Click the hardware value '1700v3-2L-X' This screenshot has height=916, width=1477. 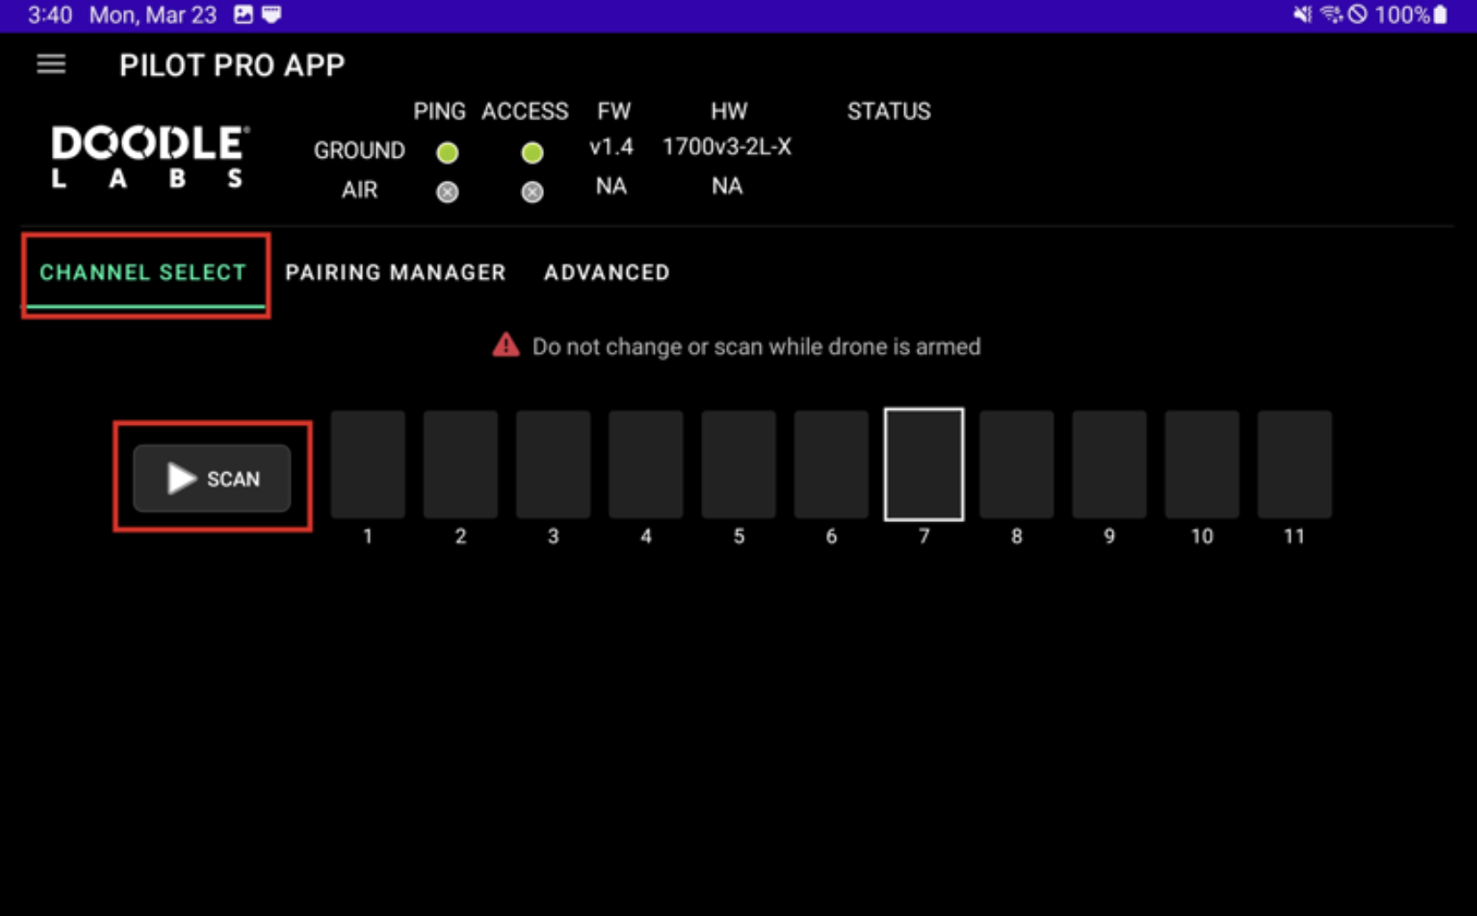tap(727, 147)
